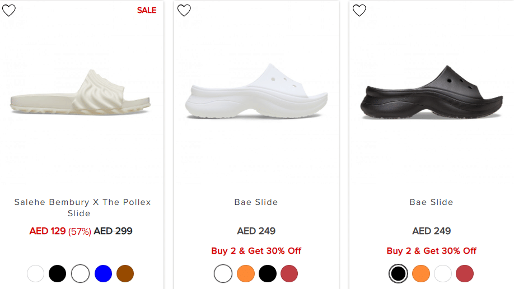
Task: Select the white swatch on the black Bae Slide
Action: coord(443,273)
